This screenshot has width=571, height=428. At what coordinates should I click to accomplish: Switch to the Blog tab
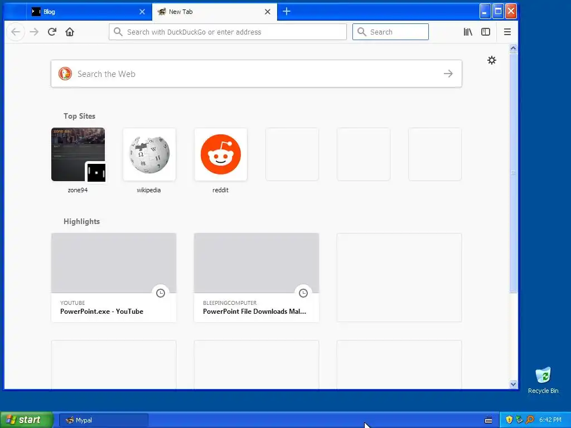pos(89,12)
